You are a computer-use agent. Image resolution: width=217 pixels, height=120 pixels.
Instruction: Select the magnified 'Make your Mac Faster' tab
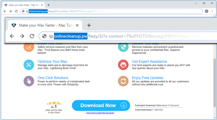click(x=45, y=25)
